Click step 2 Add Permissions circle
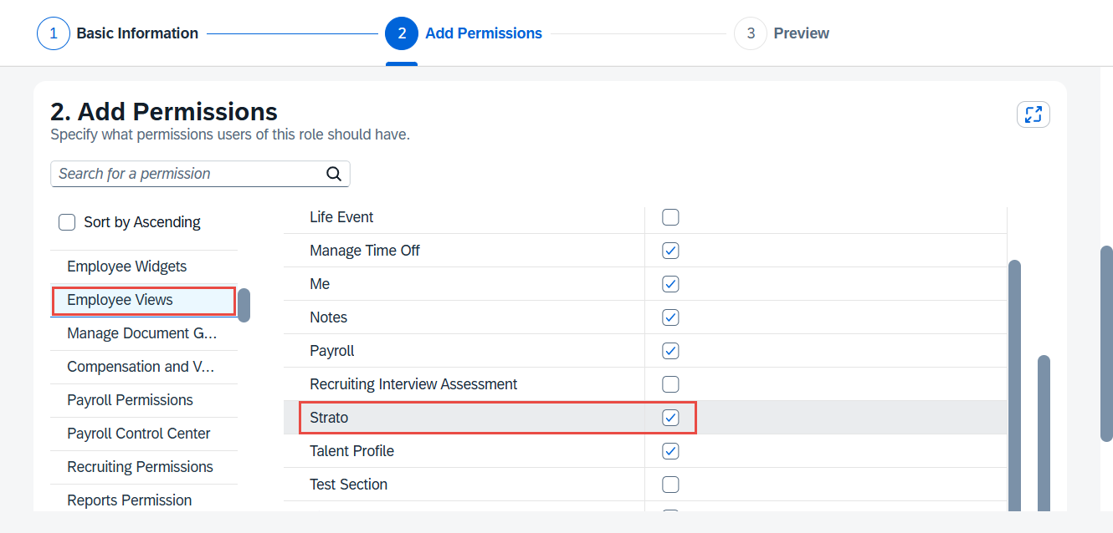This screenshot has height=533, width=1113. (402, 33)
